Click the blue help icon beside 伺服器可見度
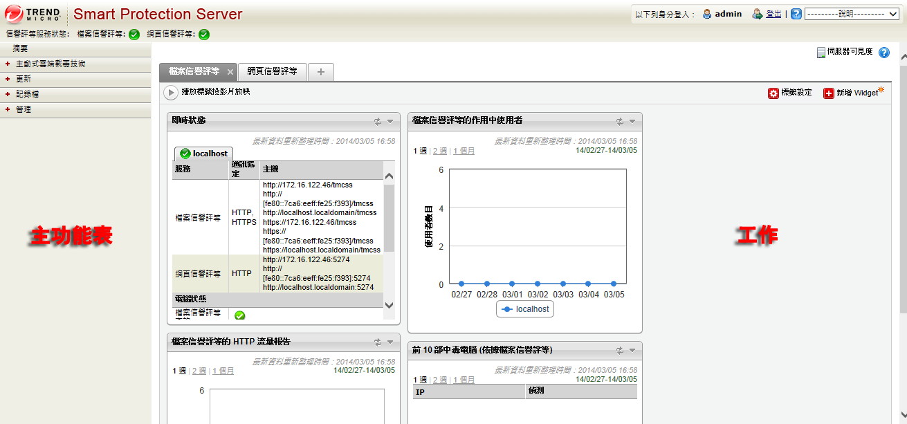 [x=883, y=53]
